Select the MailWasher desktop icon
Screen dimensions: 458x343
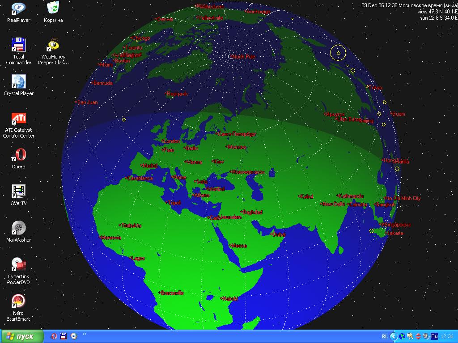point(18,229)
